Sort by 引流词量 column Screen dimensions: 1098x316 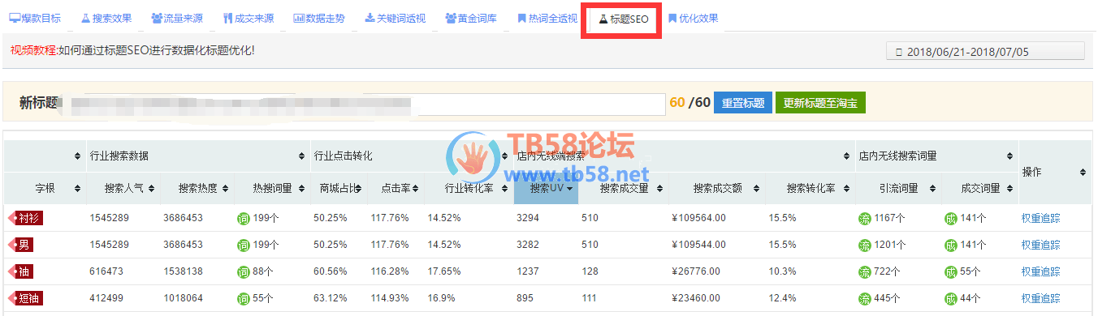point(898,188)
